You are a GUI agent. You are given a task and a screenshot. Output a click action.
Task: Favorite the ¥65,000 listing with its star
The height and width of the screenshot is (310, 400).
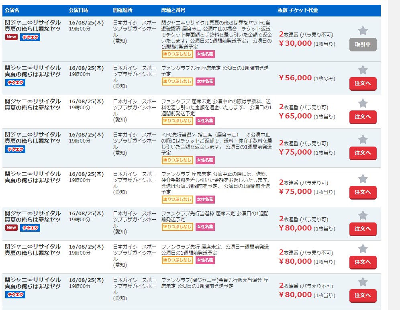pos(363,103)
